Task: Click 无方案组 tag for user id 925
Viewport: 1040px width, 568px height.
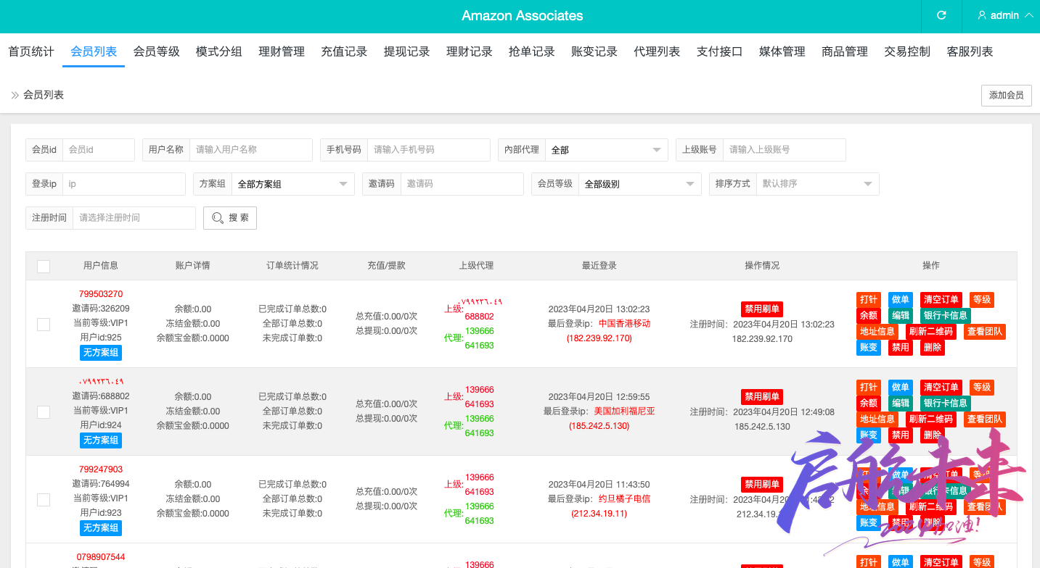Action: coord(101,353)
